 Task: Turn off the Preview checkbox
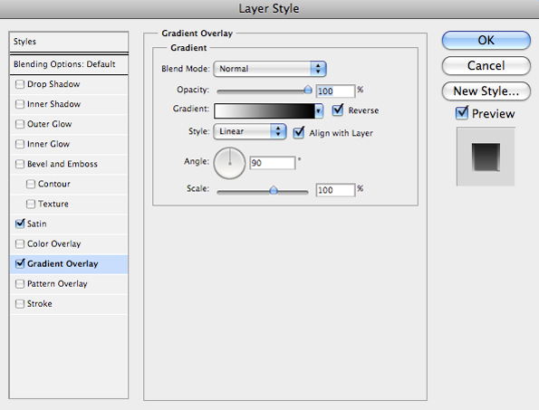pos(462,113)
